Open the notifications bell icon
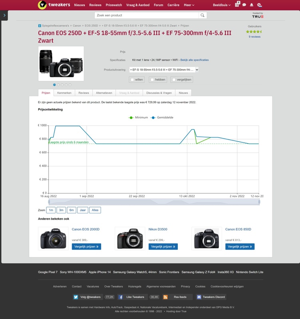The image size is (300, 319). [x=252, y=5]
